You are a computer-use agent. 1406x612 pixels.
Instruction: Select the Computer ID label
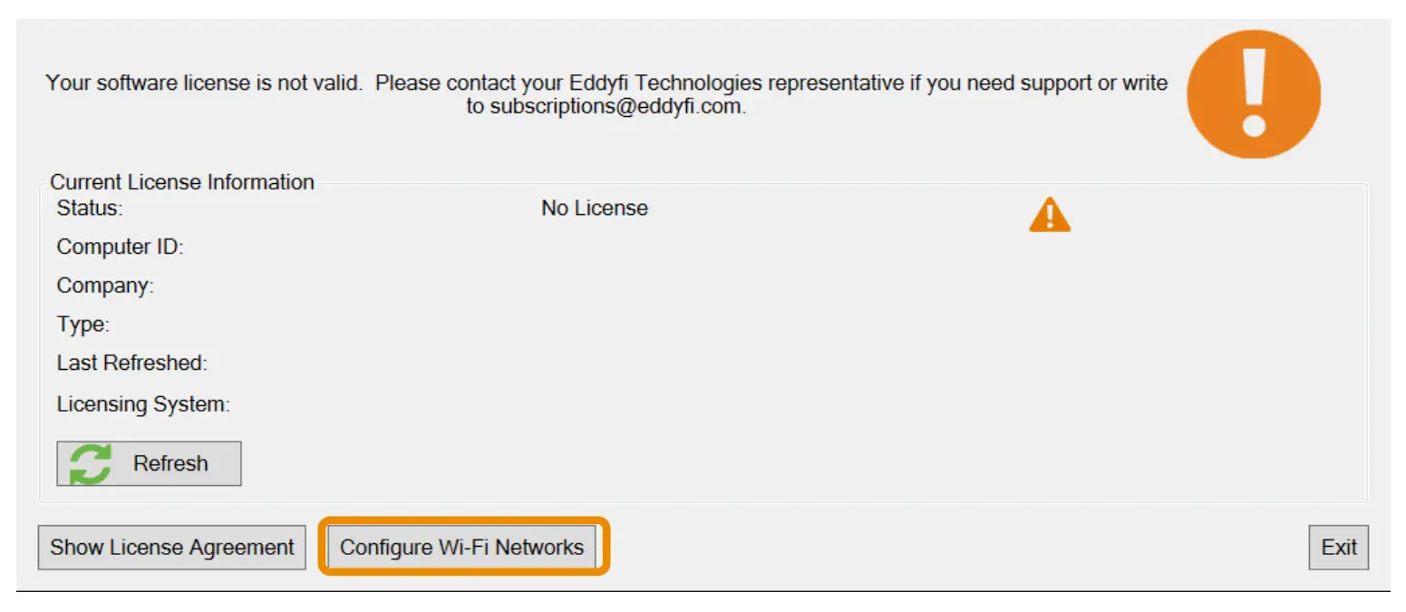[120, 247]
